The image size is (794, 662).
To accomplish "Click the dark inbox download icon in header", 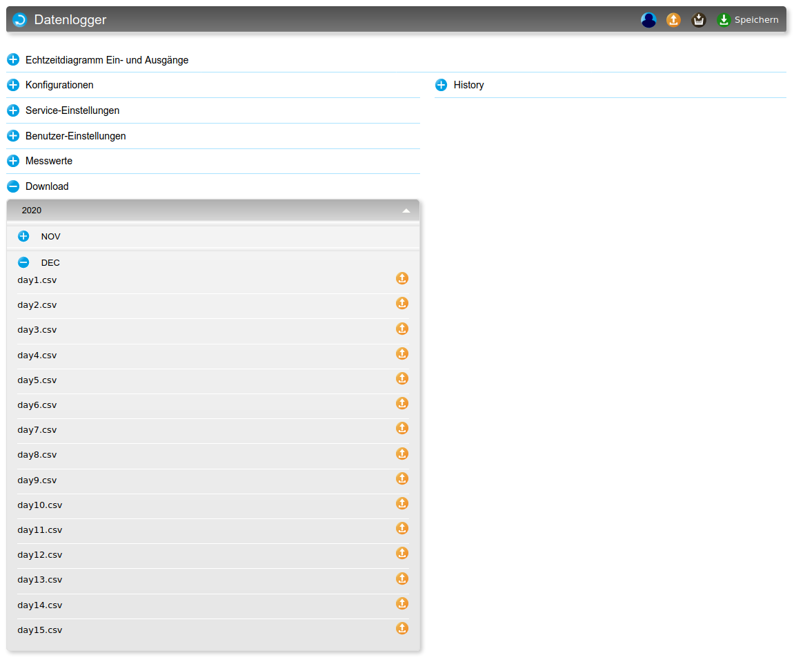I will (x=699, y=20).
